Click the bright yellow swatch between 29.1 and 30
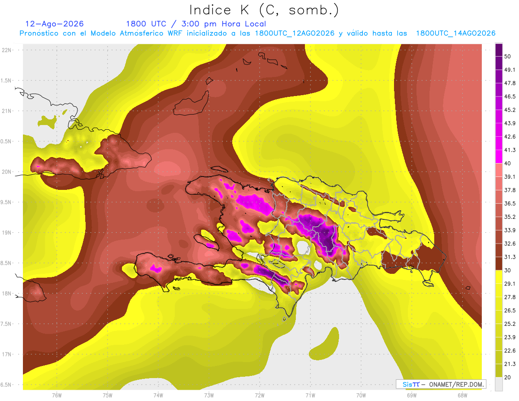 (x=499, y=277)
